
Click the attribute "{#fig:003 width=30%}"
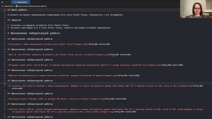(172, 65)
